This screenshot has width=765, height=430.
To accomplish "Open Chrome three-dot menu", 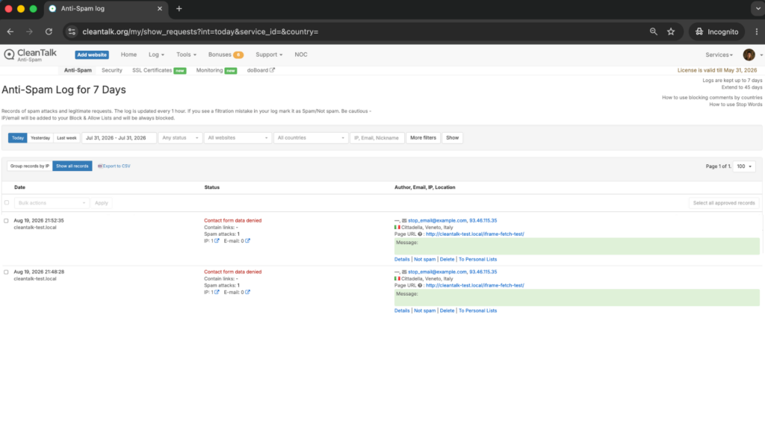I will (x=757, y=31).
